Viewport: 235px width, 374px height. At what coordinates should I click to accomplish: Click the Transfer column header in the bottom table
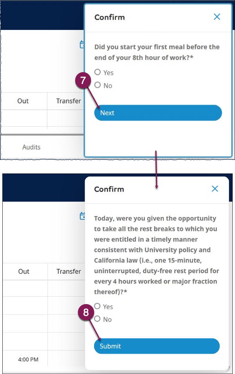pyautogui.click(x=69, y=272)
